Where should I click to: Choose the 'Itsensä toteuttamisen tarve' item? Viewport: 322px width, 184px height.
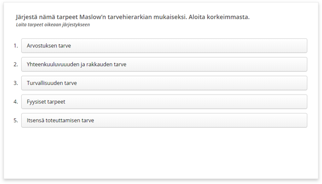[x=164, y=120]
